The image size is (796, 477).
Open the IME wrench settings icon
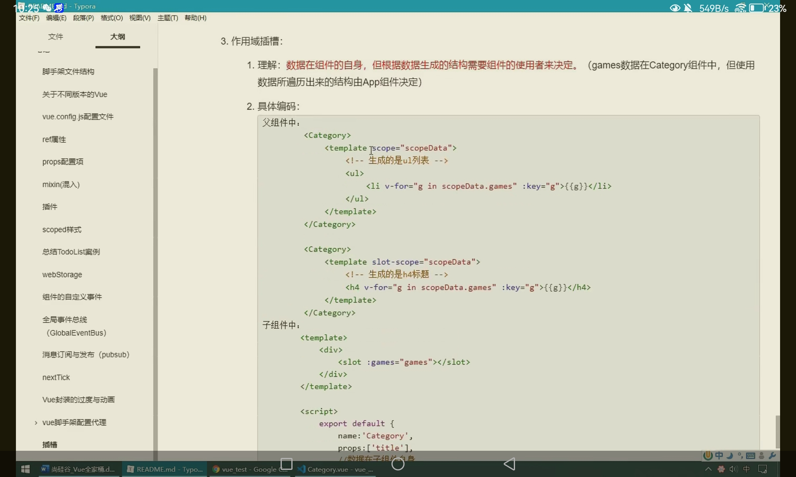pyautogui.click(x=772, y=456)
